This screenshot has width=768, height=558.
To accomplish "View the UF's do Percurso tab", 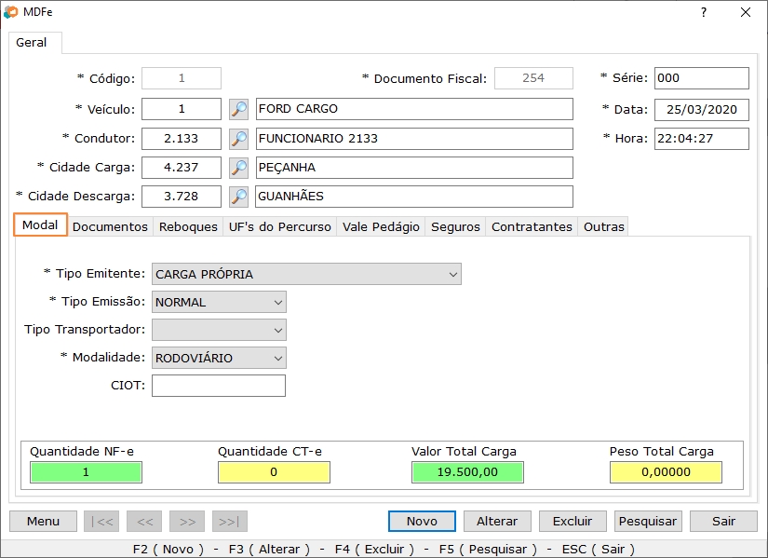I will tap(281, 225).
